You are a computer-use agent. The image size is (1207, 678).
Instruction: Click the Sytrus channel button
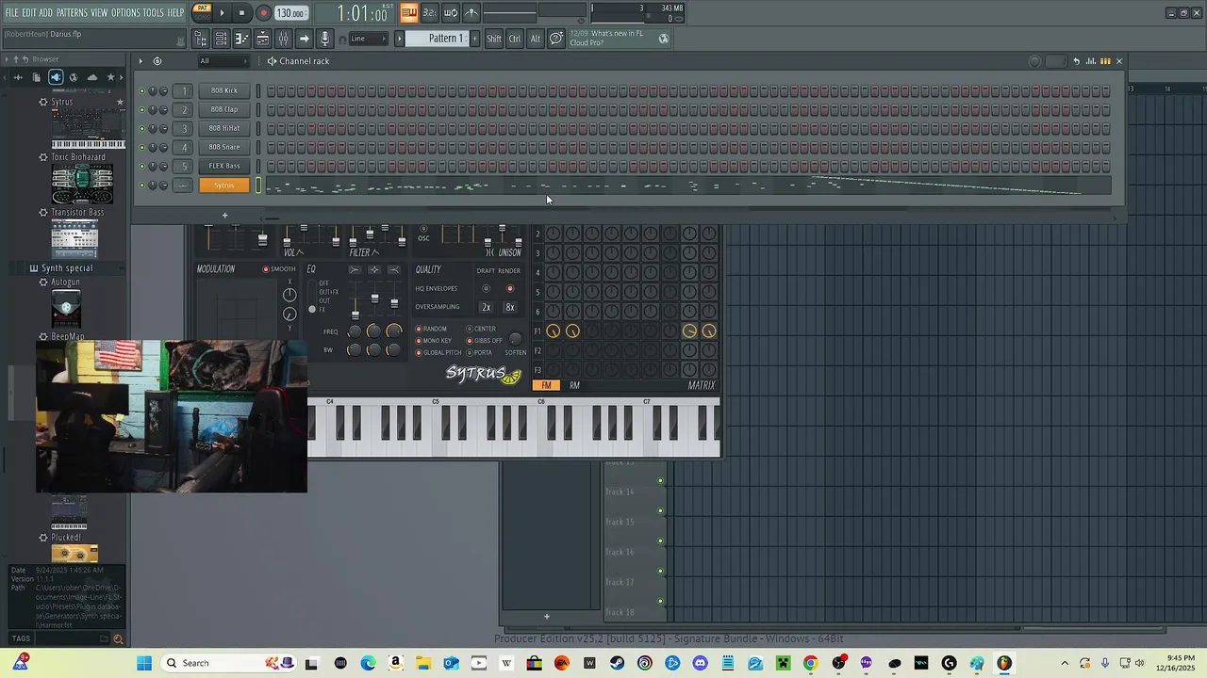tap(224, 186)
